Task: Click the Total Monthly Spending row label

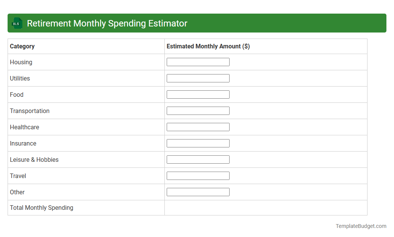Action: click(41, 208)
